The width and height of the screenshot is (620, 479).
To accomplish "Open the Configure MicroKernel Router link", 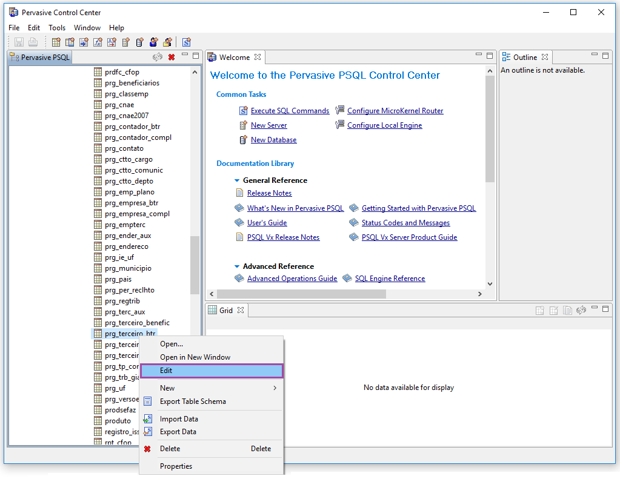I will click(395, 111).
